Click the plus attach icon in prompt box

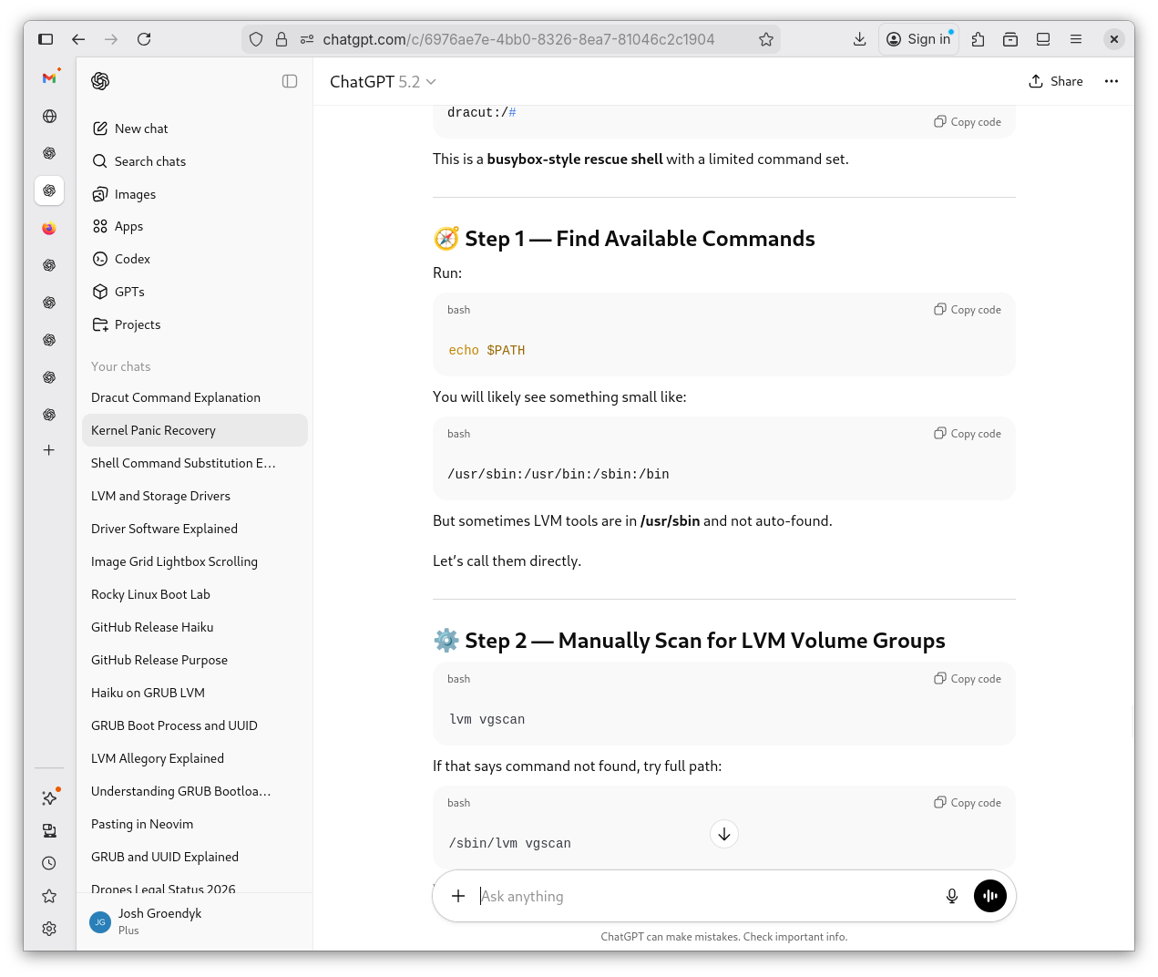click(x=458, y=896)
